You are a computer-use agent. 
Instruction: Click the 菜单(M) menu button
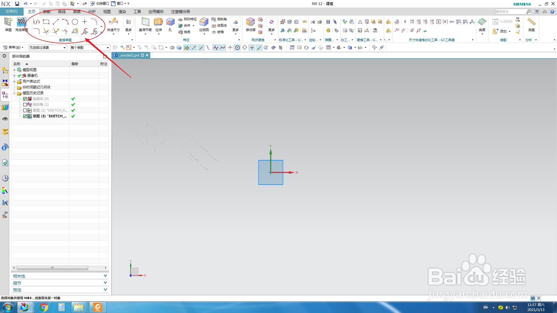[x=13, y=48]
